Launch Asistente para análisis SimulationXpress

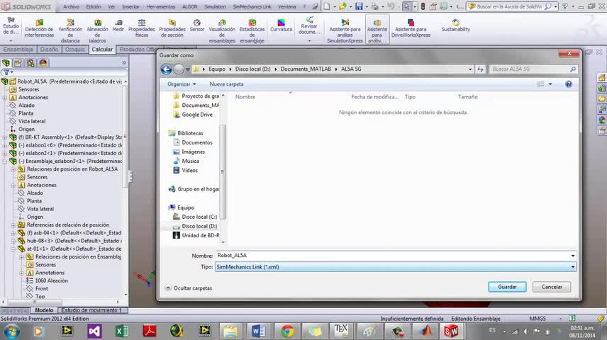pyautogui.click(x=345, y=31)
